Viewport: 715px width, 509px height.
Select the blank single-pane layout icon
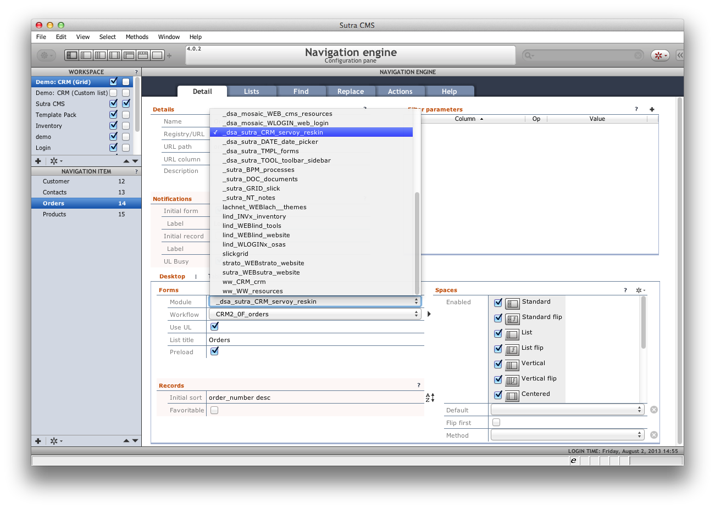pyautogui.click(x=157, y=55)
